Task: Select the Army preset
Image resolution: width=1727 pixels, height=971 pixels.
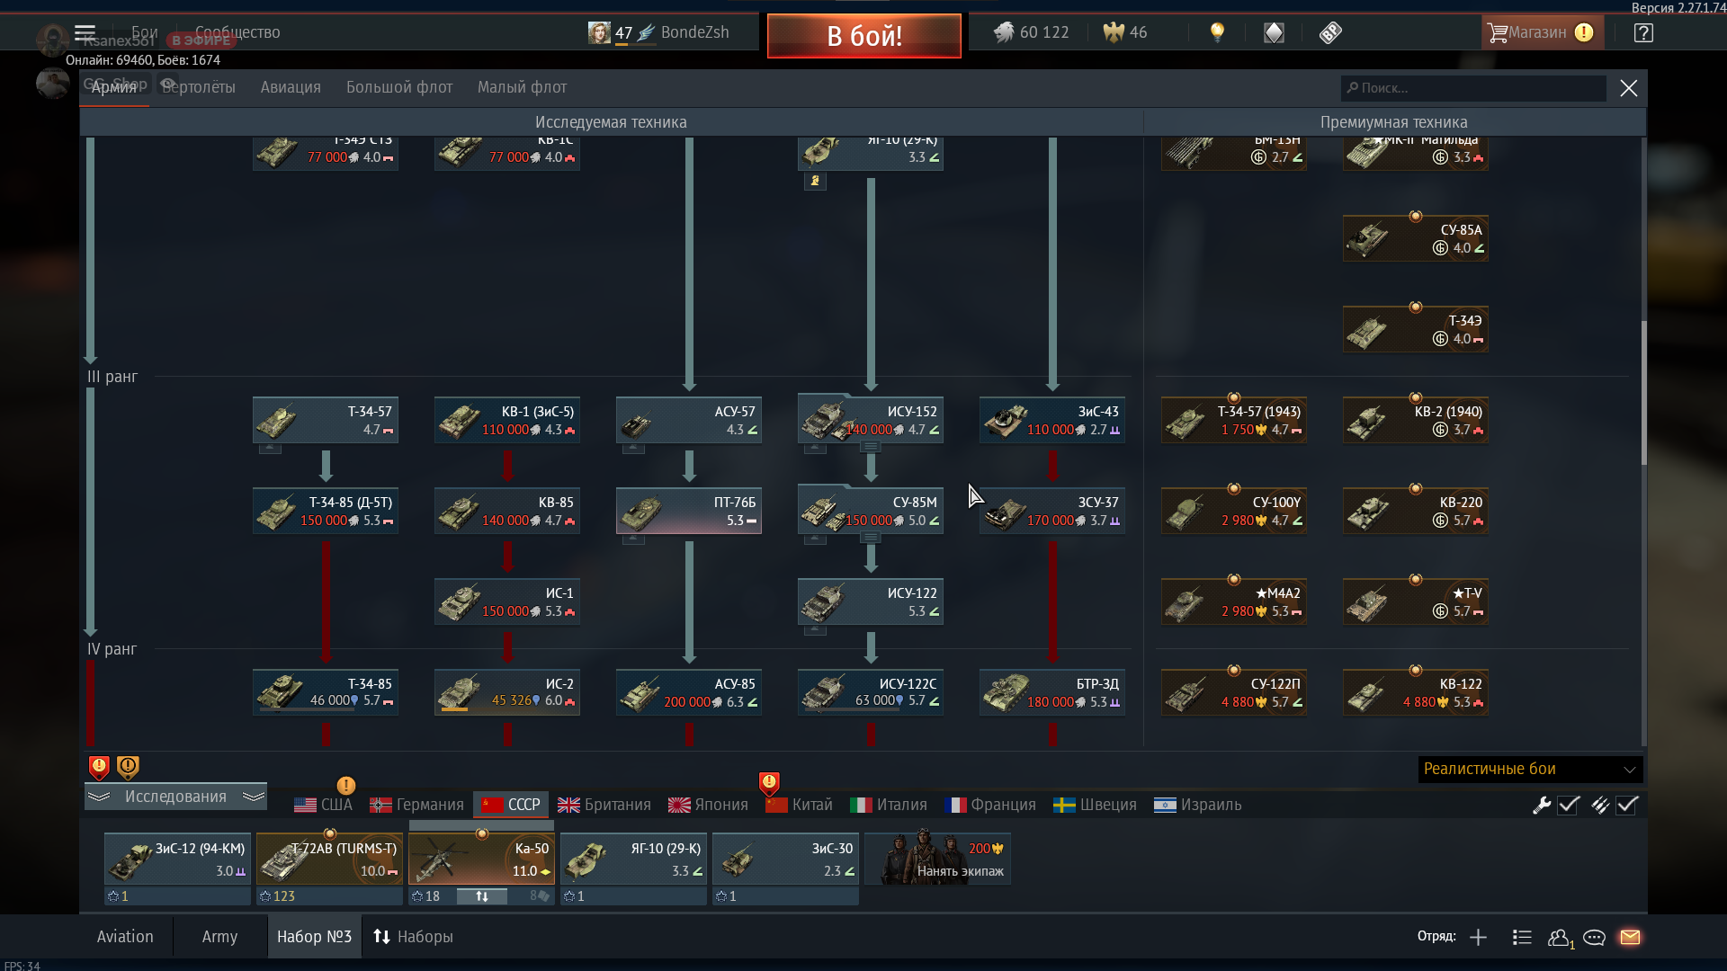Action: [219, 937]
